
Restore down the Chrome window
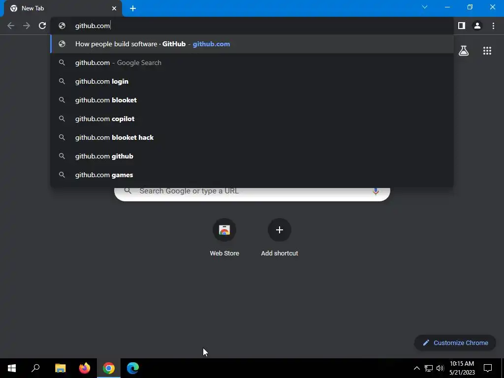coord(470,7)
